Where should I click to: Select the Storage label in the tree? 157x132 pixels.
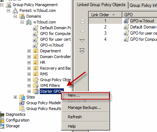tap(13, 126)
